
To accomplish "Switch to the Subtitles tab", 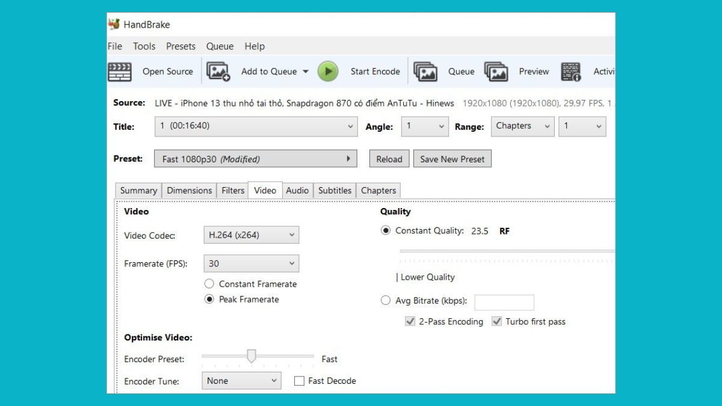I will pyautogui.click(x=335, y=191).
